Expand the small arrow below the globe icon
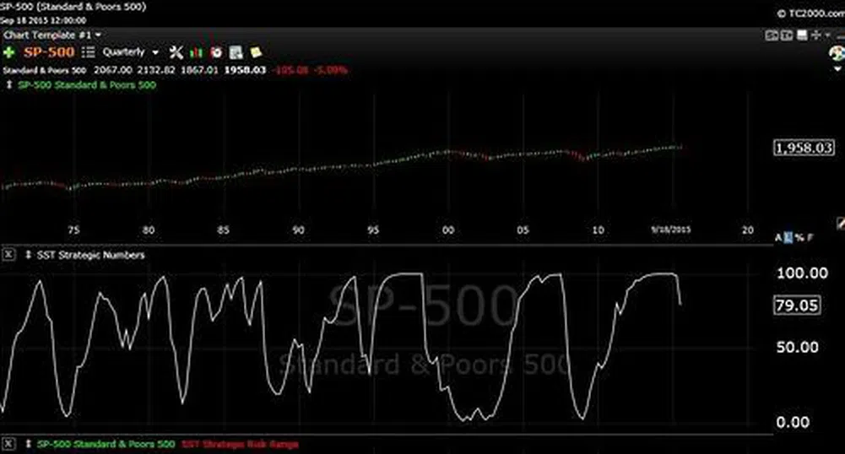 (837, 69)
